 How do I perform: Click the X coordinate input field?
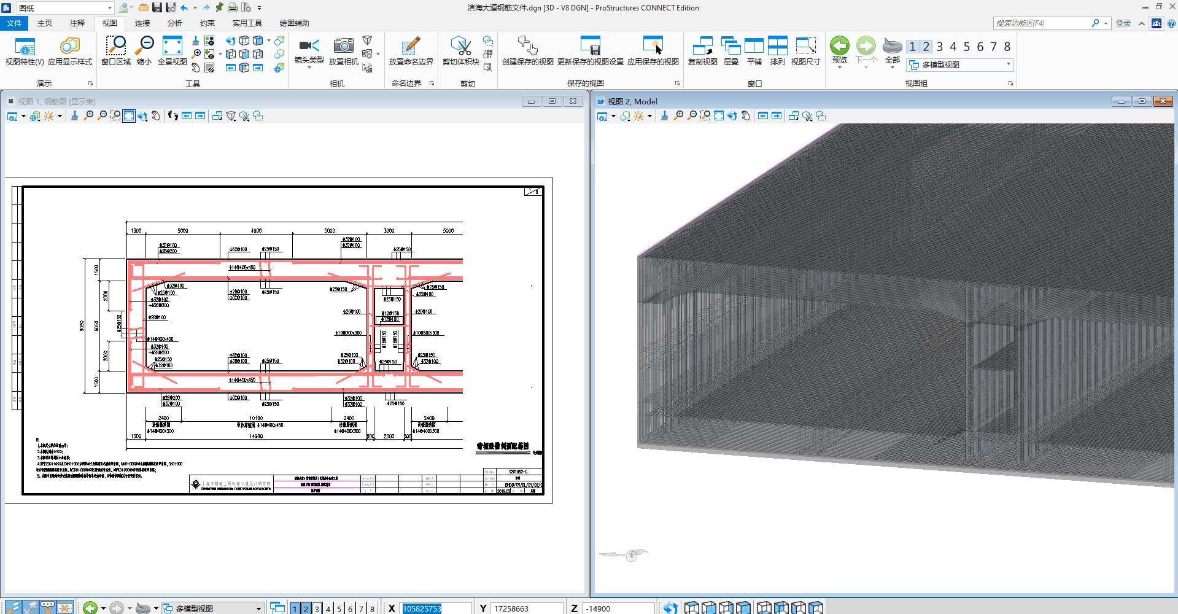click(436, 608)
